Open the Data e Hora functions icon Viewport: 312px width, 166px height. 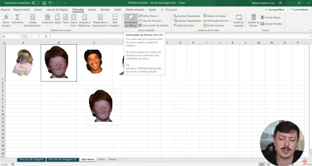[x=74, y=17]
